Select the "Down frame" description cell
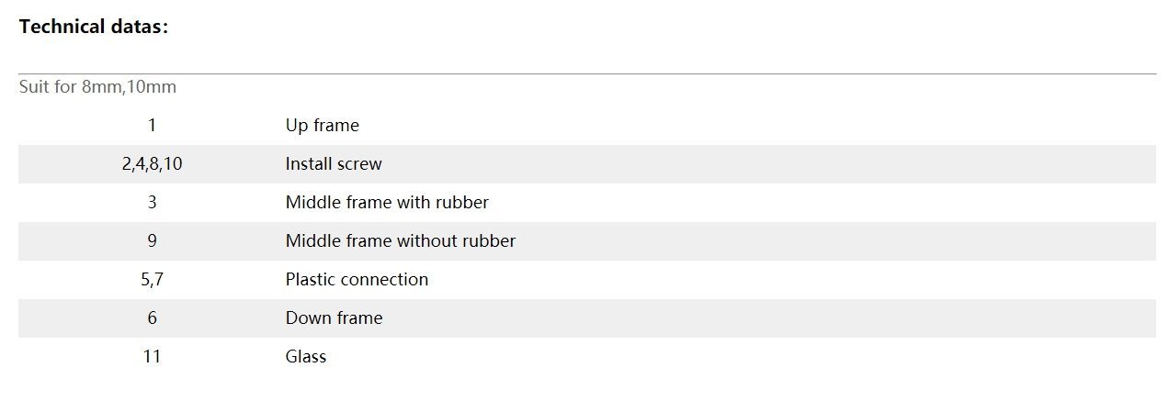 pyautogui.click(x=334, y=318)
